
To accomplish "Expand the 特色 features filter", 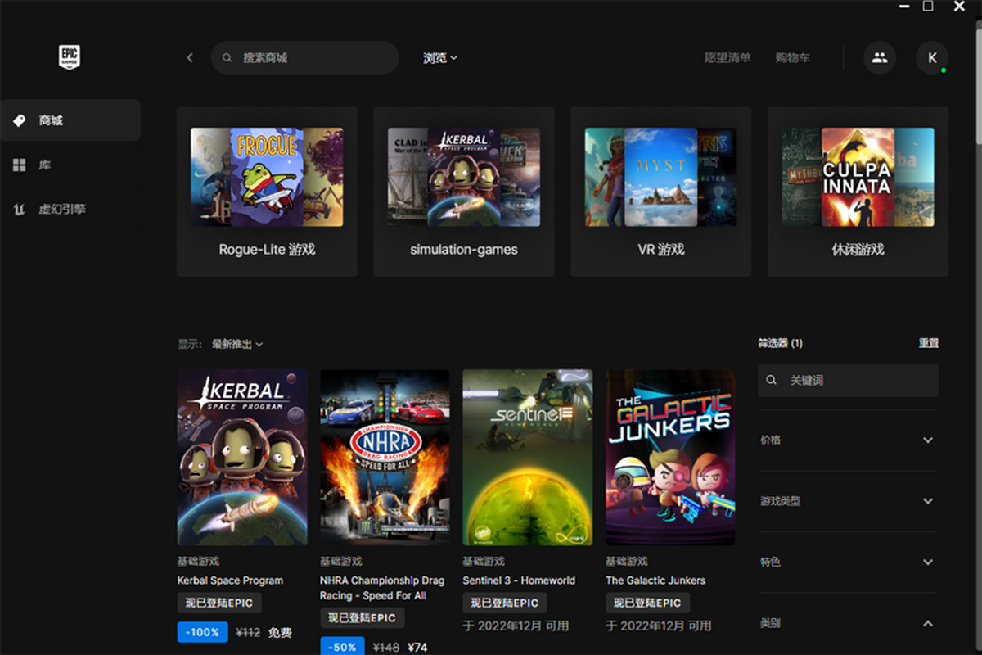I will click(x=928, y=562).
